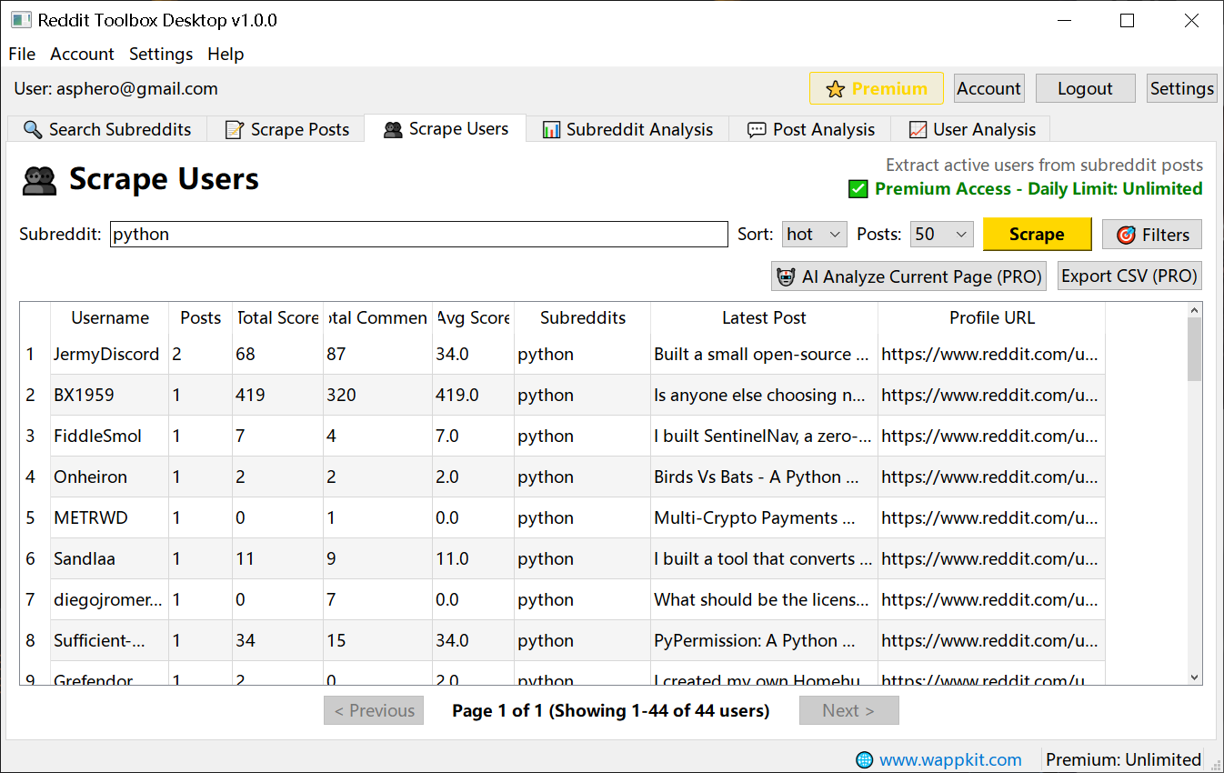Image resolution: width=1224 pixels, height=773 pixels.
Task: Sort by the Avg Score column header
Action: click(474, 317)
